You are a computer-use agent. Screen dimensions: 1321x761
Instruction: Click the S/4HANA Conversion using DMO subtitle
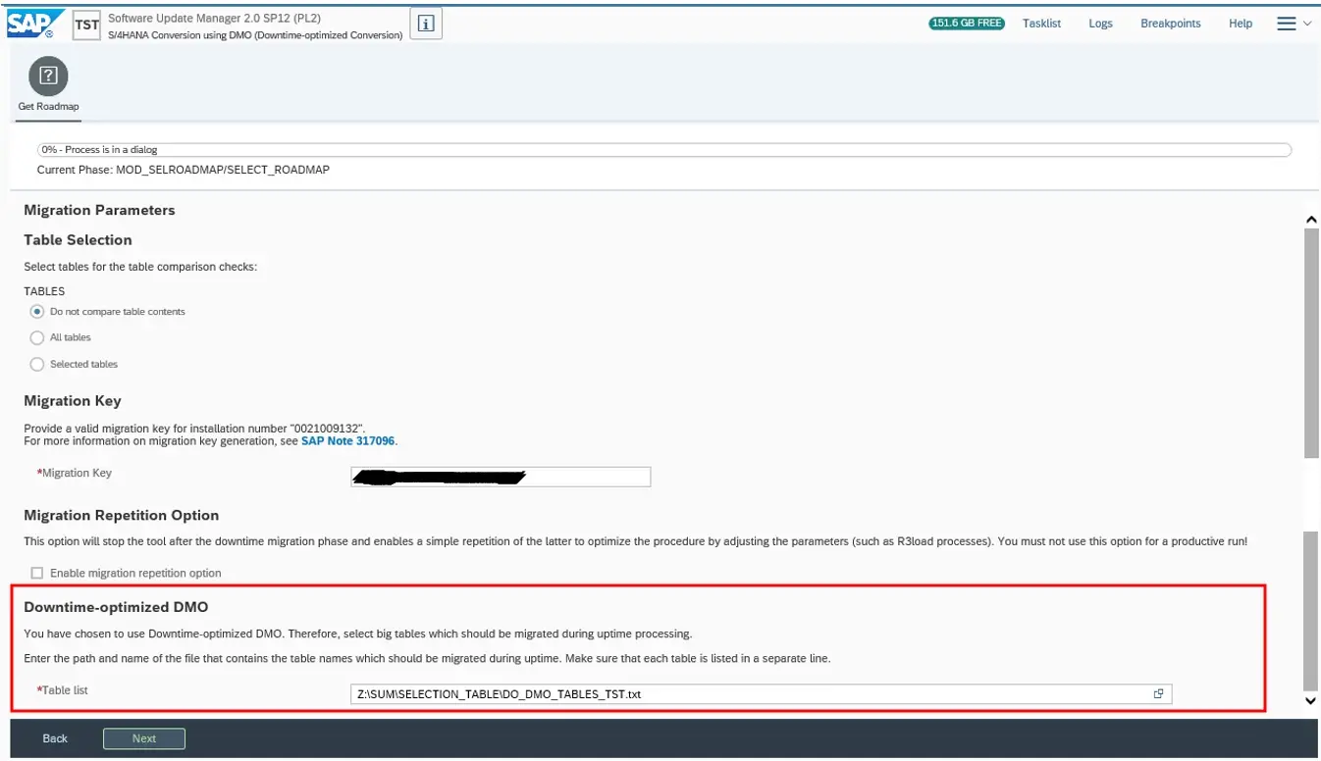tap(255, 35)
